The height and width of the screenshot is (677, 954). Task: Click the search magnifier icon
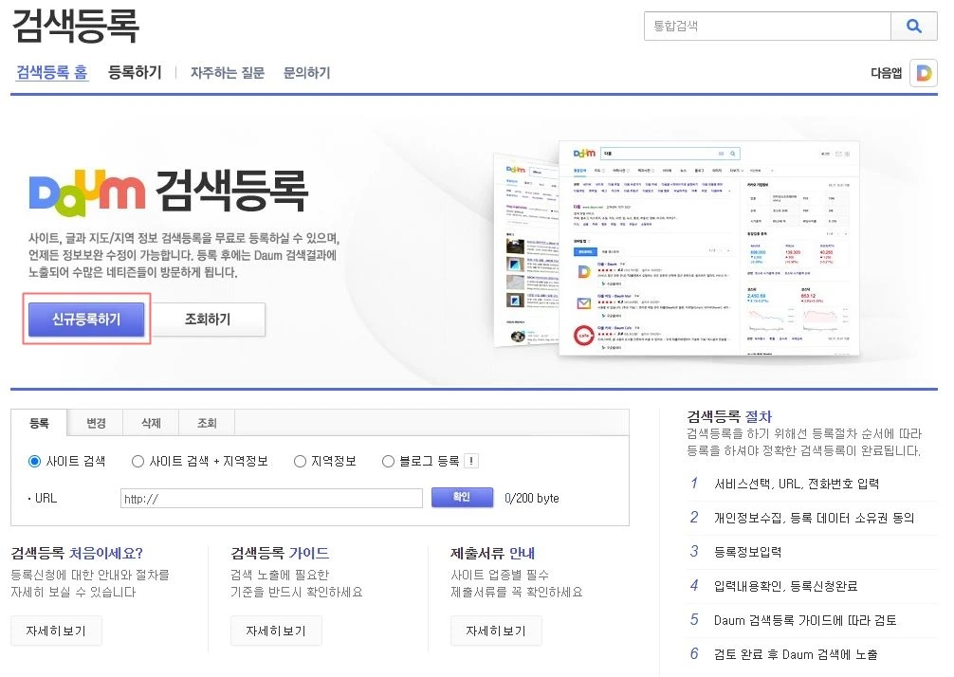(913, 26)
